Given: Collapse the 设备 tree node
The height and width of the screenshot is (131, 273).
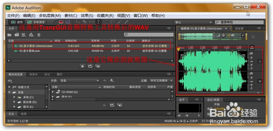Looking at the screenshot, I should (9, 92).
